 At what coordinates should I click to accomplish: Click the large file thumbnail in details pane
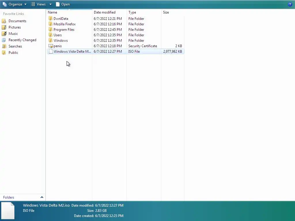[8, 210]
